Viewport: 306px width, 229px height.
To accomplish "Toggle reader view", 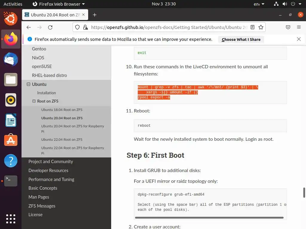I will coord(253,27).
